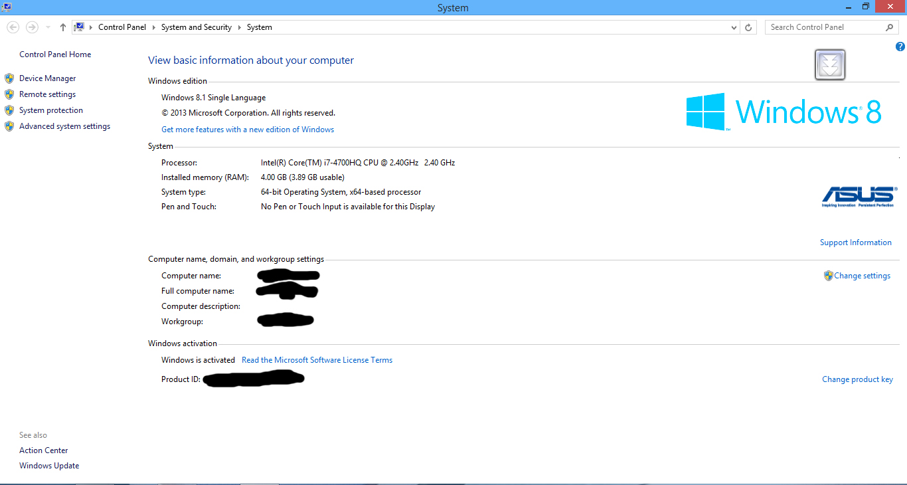Open Remote settings
This screenshot has width=907, height=485.
[47, 94]
